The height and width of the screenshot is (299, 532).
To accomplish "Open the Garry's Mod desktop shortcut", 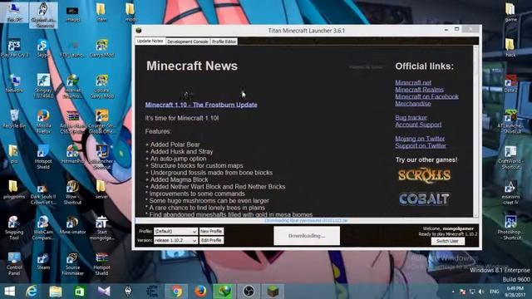I will click(x=101, y=48).
